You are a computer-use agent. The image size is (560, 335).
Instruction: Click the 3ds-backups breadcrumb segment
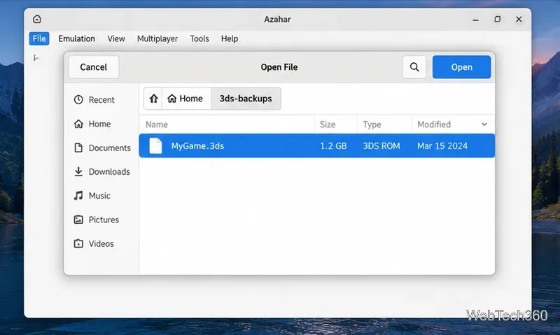click(x=246, y=99)
